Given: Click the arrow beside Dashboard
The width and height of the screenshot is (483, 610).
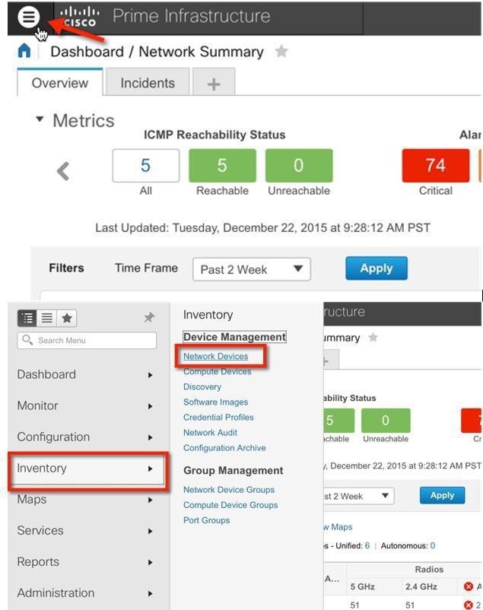Looking at the screenshot, I should click(x=151, y=375).
